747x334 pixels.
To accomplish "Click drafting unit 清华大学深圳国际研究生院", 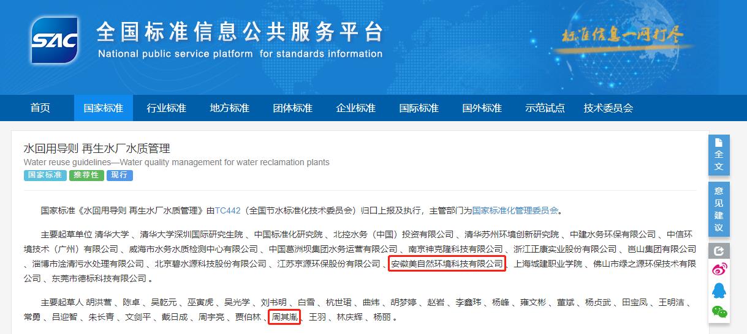I will tap(192, 234).
